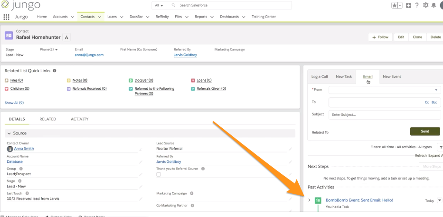Open the All search scope dropdown
The image size is (443, 217).
click(159, 5)
